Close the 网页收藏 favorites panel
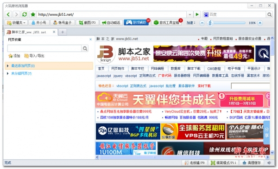Image resolution: width=278 pixels, height=169 pixels. (91, 39)
